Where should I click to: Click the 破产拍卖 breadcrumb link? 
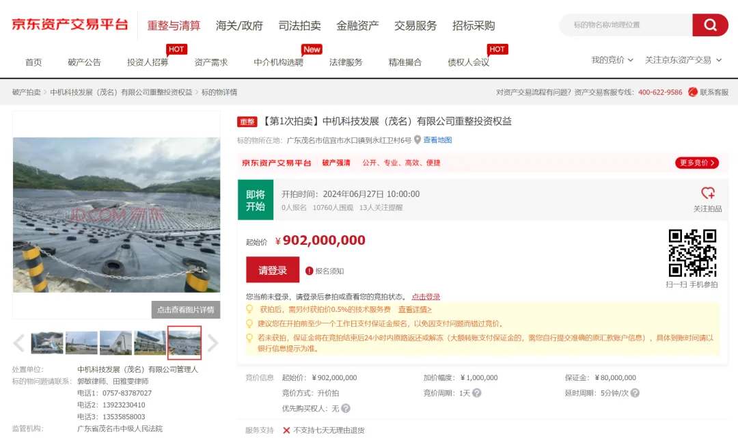27,92
